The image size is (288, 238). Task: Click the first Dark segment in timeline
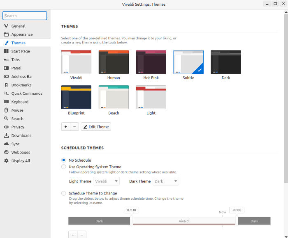coord(99,221)
